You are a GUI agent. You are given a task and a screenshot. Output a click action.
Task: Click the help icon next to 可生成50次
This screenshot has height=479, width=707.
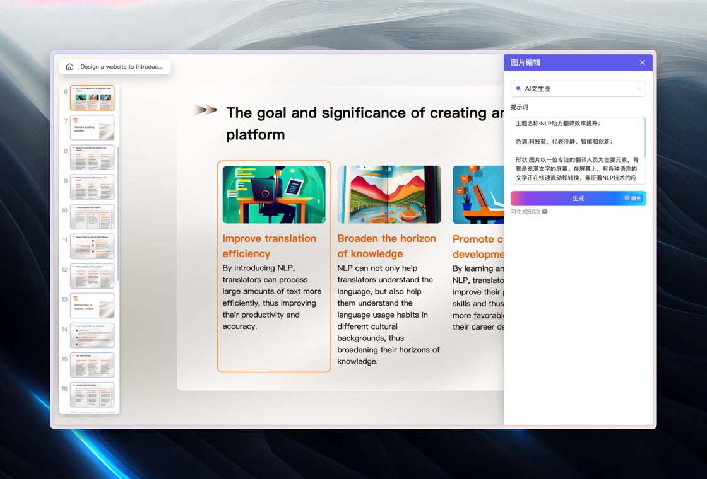click(545, 212)
